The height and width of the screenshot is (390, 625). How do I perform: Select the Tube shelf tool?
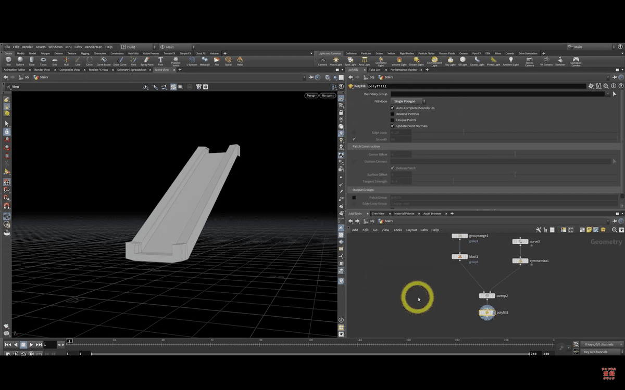[x=32, y=61]
